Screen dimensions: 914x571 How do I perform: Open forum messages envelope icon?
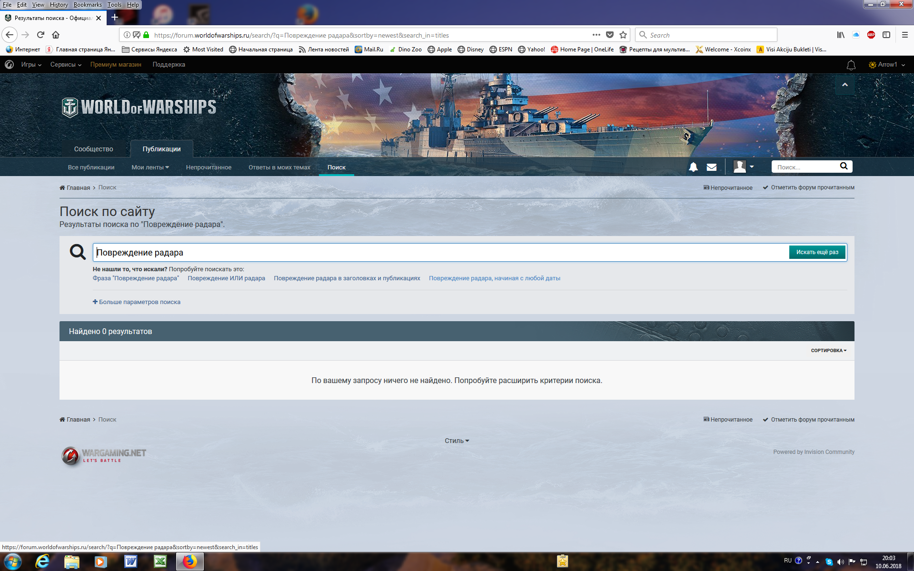point(712,167)
